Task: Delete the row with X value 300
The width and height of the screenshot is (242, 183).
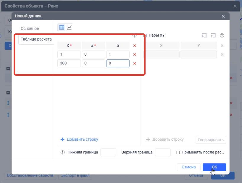Action: tap(135, 63)
